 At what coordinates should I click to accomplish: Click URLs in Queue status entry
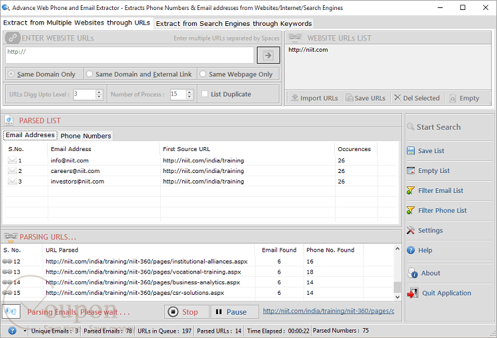165,331
